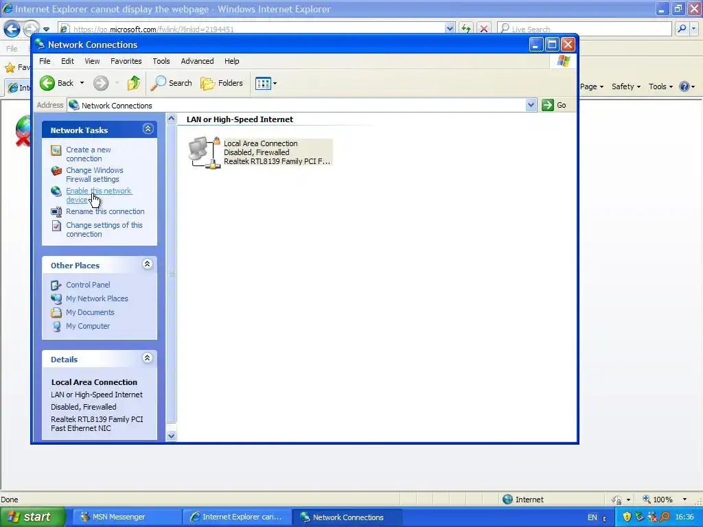The image size is (703, 527).
Task: Click Internet Explorer's Refresh button
Action: 466,29
